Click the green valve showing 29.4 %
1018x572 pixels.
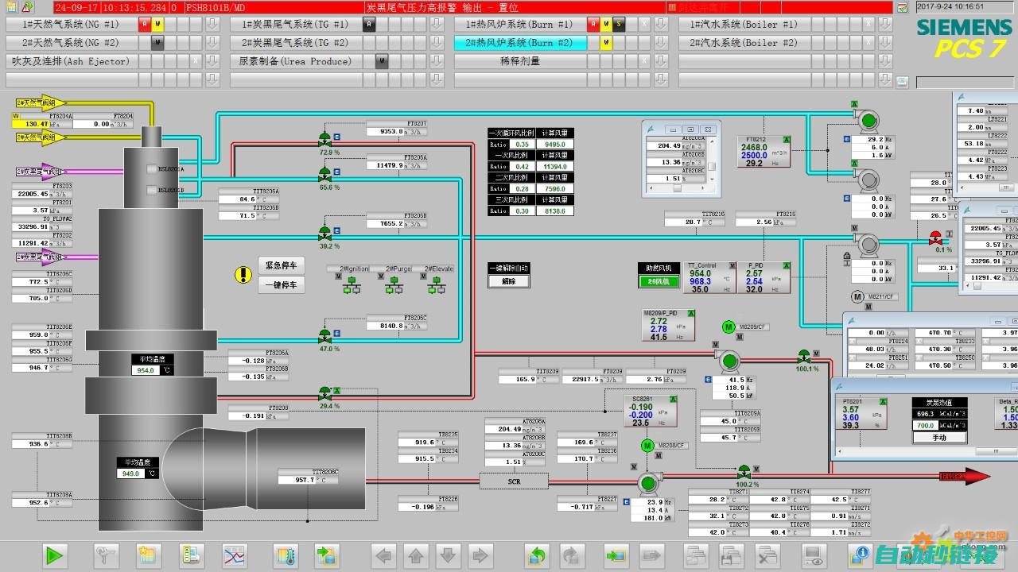coord(324,394)
